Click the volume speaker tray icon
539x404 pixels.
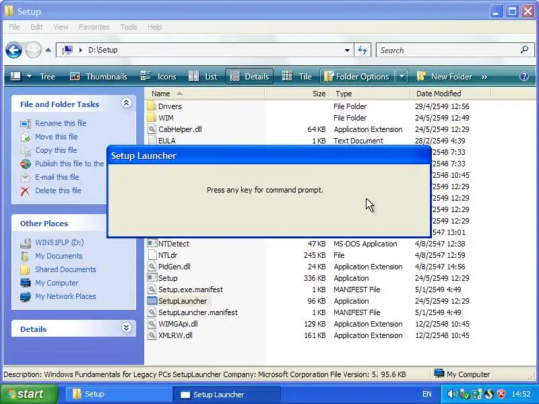click(452, 394)
